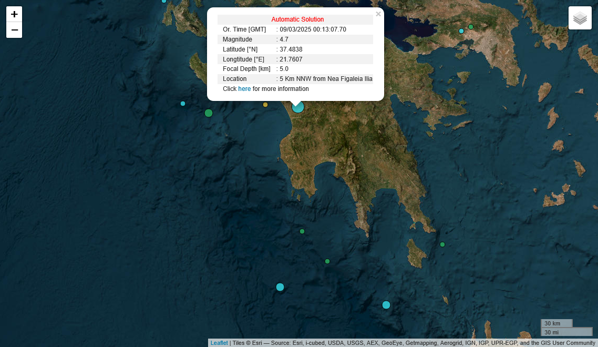Click the cyan marker nearest the scale bar

click(x=386, y=305)
